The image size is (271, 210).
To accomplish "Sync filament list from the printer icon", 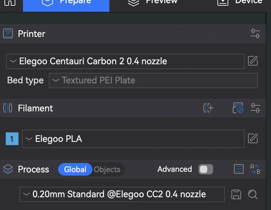I will 238,108.
